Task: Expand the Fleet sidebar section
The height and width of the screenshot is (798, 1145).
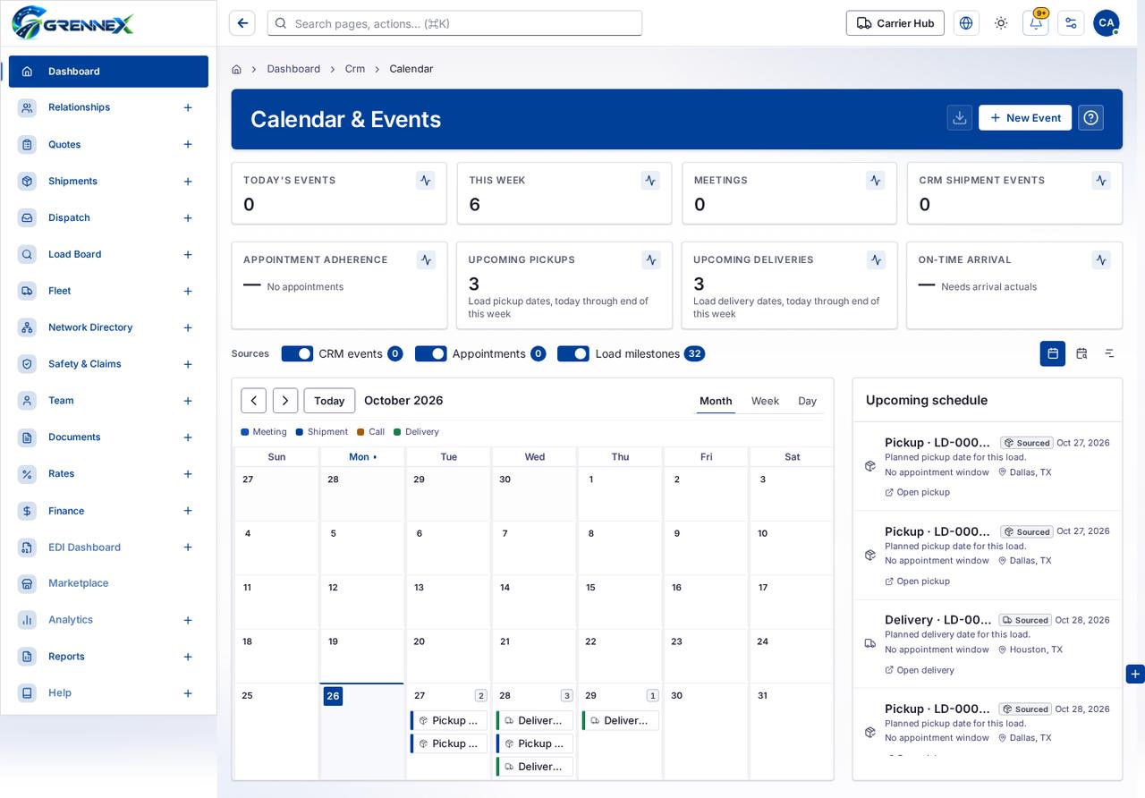Action: [188, 291]
